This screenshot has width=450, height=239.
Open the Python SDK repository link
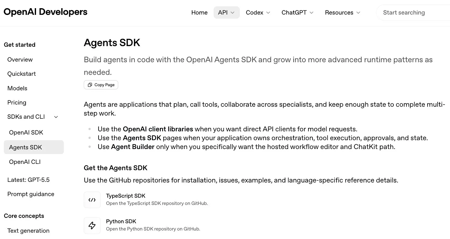[142, 225]
